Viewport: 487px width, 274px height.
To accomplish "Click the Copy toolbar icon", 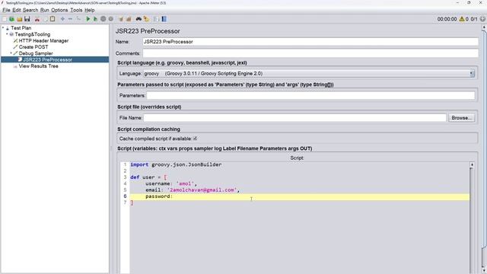I will coord(46,19).
